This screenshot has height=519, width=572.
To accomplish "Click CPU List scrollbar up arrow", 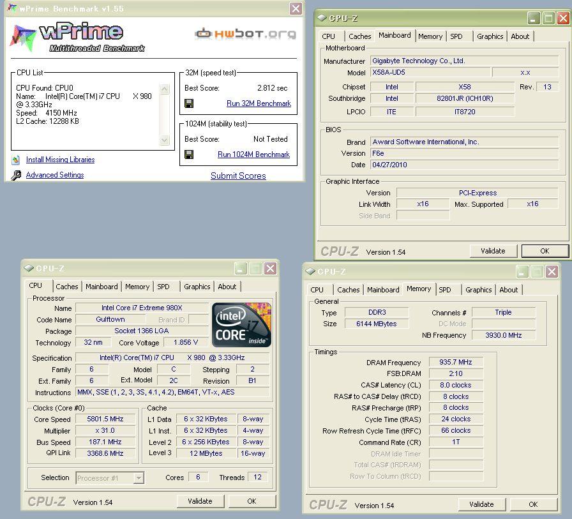I will (x=165, y=89).
